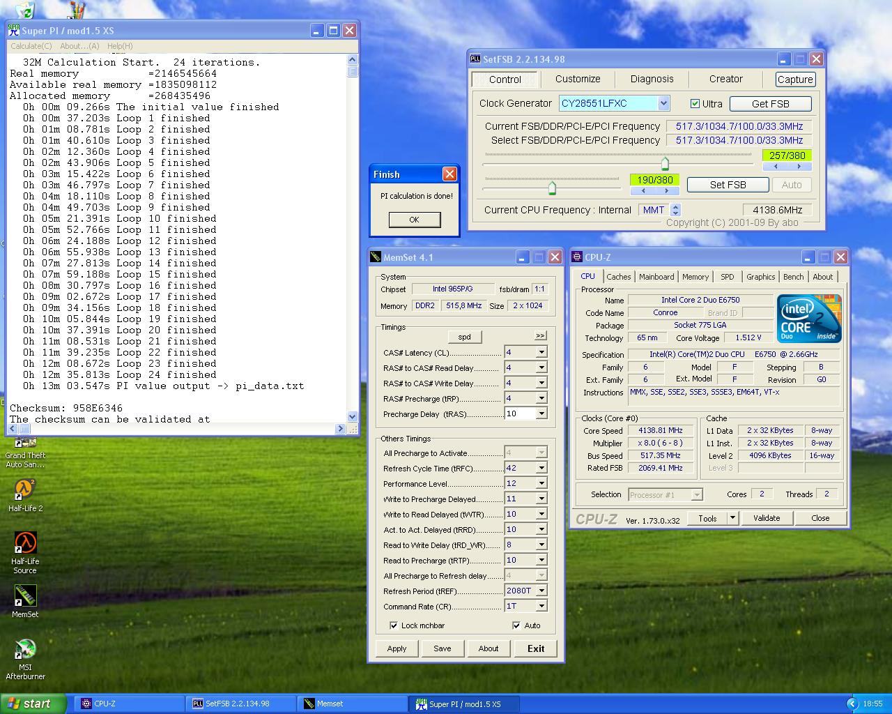Launch MSI Afterburner from the desktop
This screenshot has height=714, width=892.
(x=25, y=659)
